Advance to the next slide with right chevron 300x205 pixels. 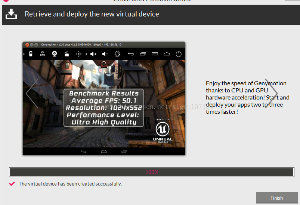tap(272, 94)
